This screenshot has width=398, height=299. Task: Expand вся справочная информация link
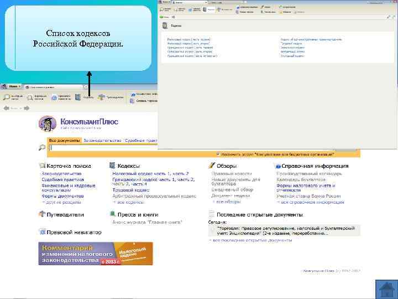pos(310,202)
